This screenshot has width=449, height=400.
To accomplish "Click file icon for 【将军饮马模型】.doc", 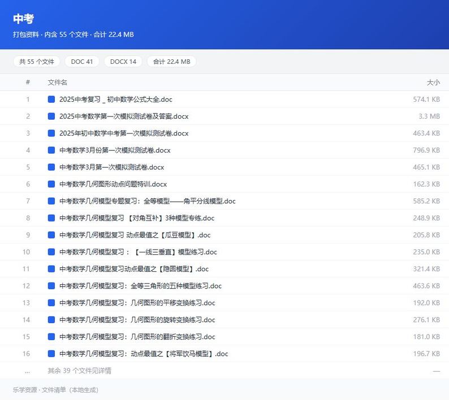I will tap(51, 354).
